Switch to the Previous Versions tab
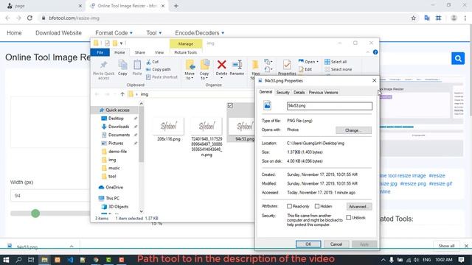 tap(323, 93)
